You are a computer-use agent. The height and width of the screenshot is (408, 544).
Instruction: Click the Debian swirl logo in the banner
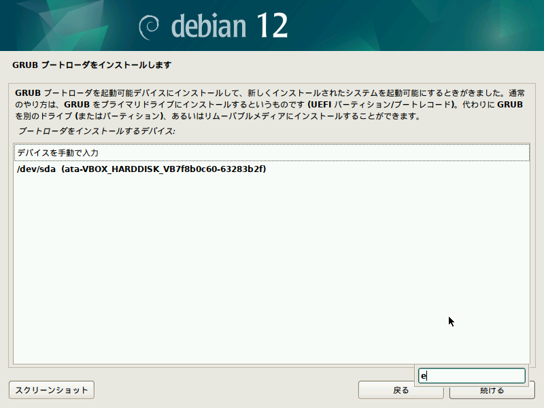(x=149, y=27)
